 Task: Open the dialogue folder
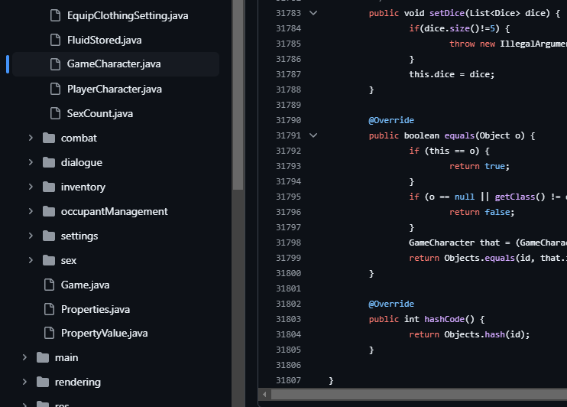(81, 163)
